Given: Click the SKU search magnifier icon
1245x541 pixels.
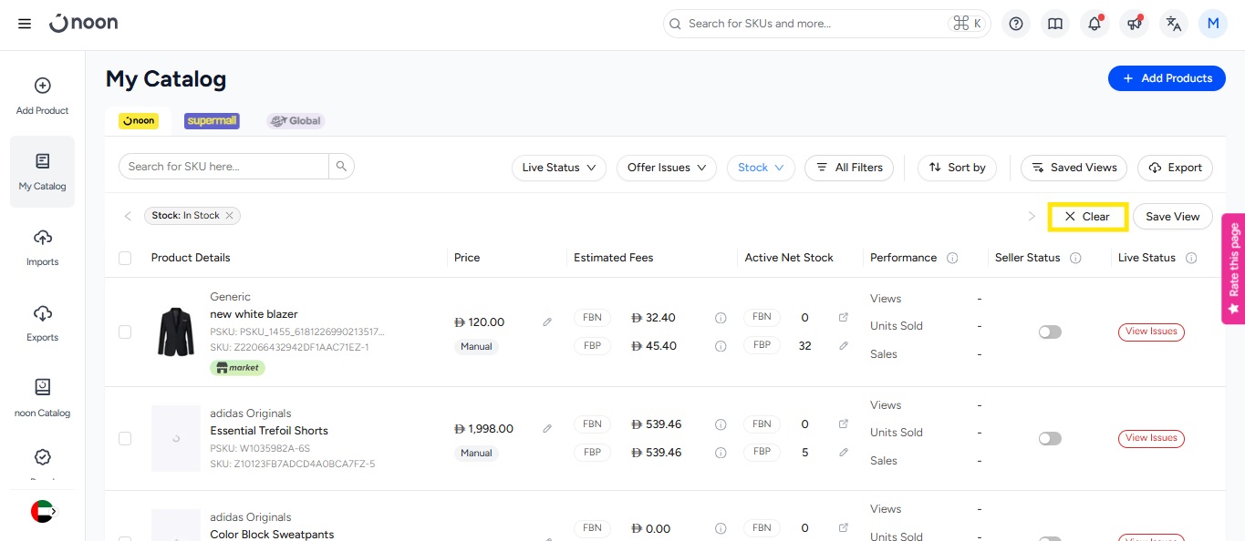Looking at the screenshot, I should click(x=341, y=167).
